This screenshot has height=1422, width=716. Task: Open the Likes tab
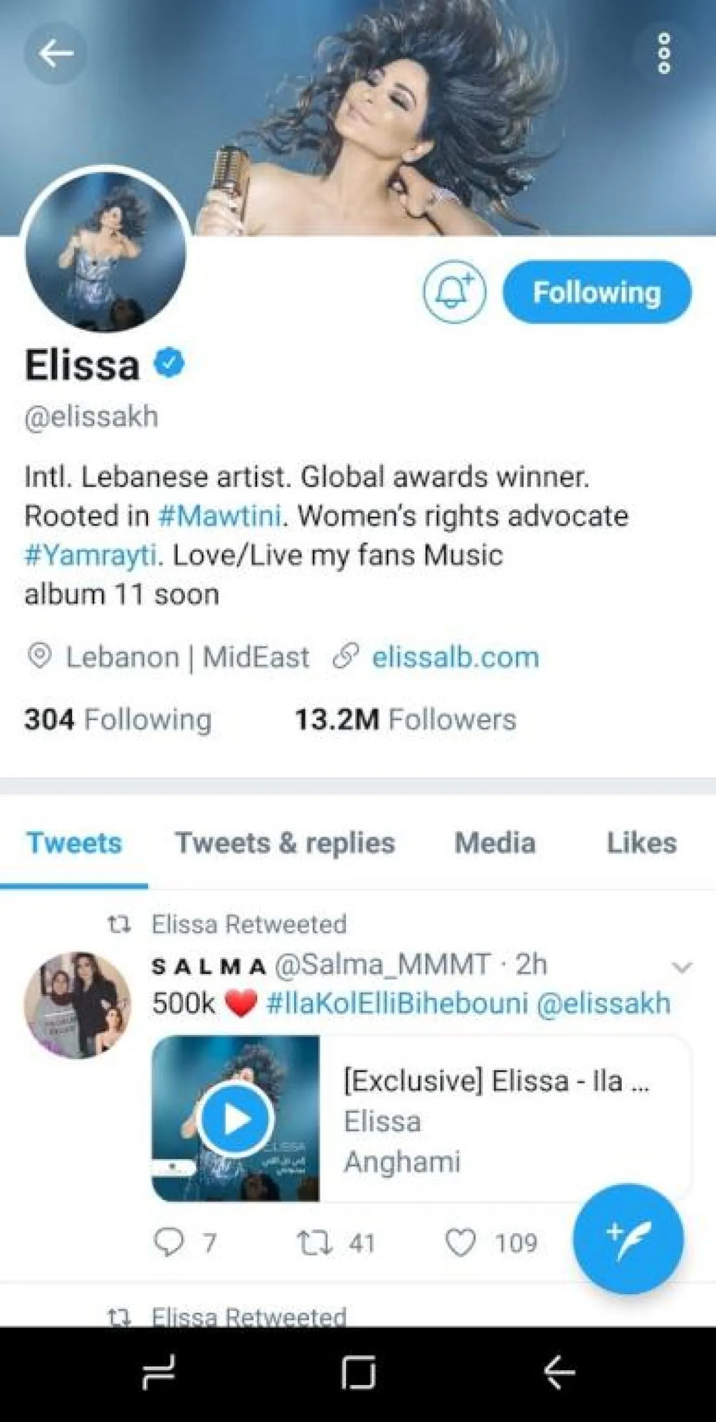641,843
